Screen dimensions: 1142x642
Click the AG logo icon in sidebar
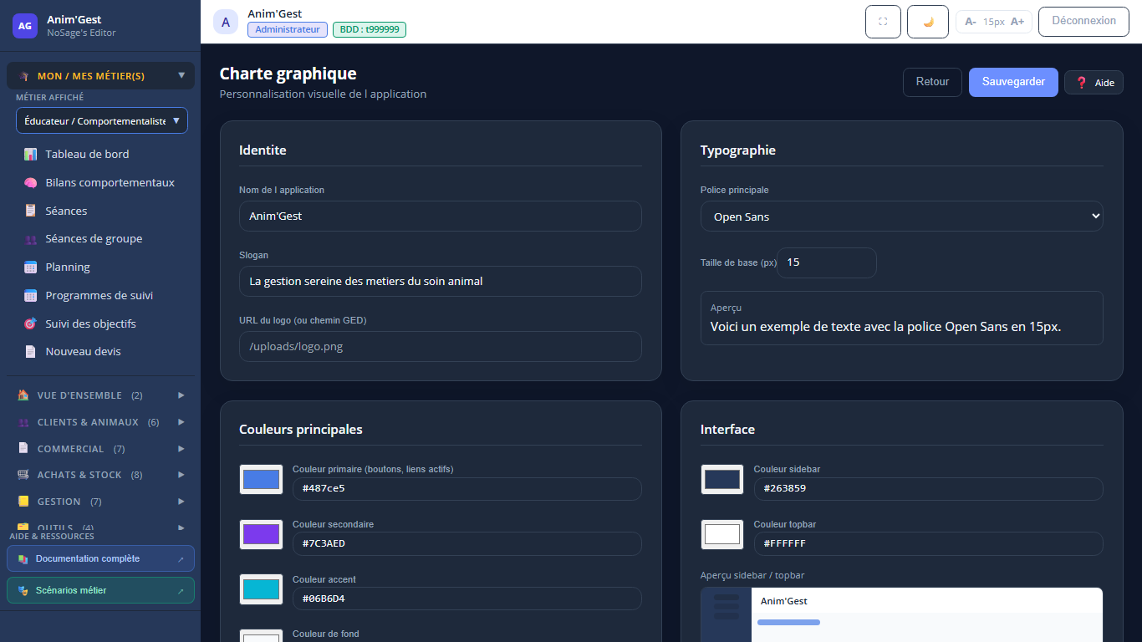coord(25,26)
